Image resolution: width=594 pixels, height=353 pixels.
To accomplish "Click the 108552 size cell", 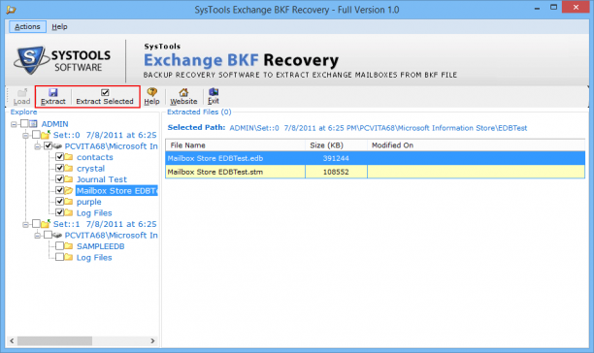I will point(336,172).
